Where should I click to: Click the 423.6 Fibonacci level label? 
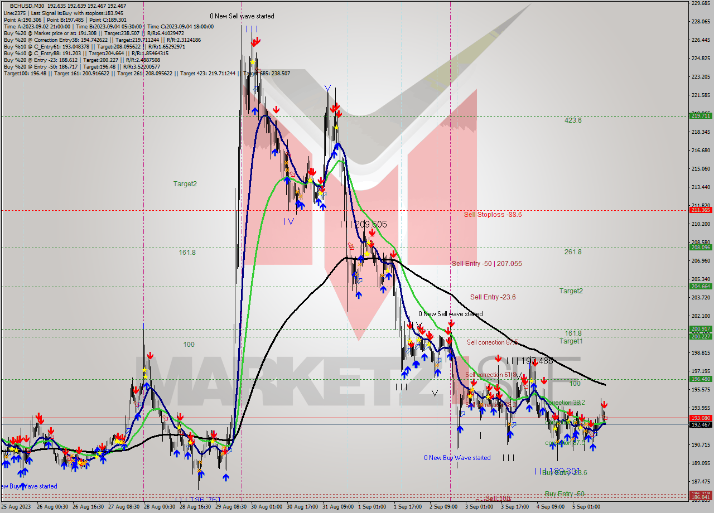click(573, 120)
